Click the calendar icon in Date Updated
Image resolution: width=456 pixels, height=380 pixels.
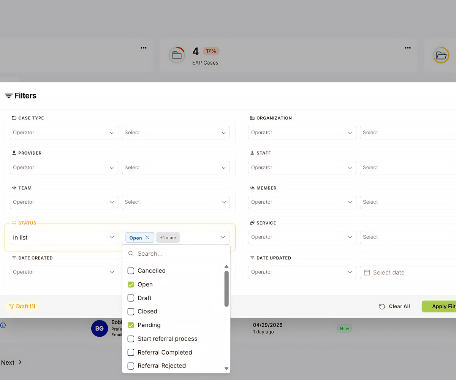pyautogui.click(x=367, y=272)
